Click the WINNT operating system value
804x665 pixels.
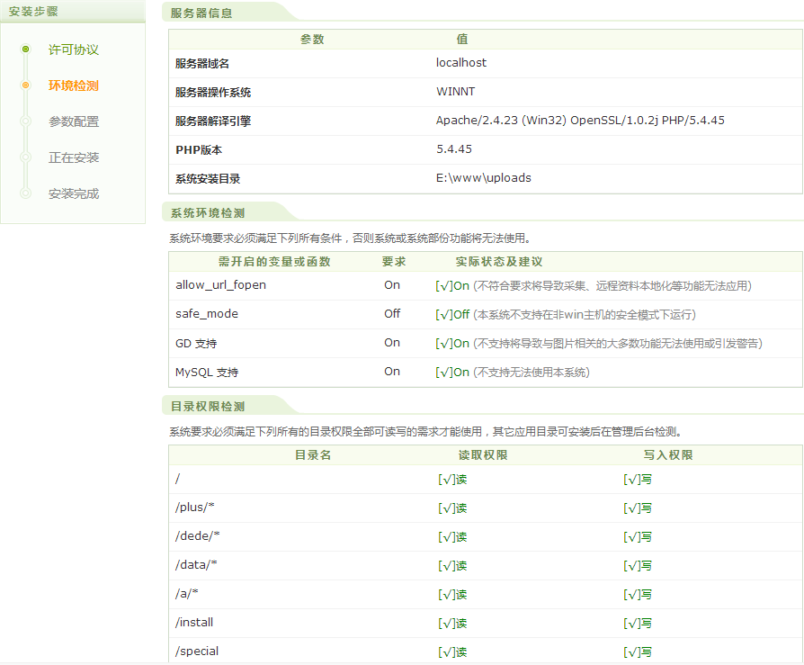point(455,91)
